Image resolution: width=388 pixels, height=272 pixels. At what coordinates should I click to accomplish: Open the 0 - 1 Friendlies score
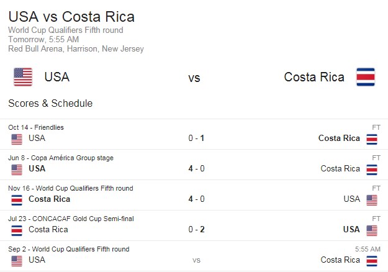pyautogui.click(x=196, y=138)
